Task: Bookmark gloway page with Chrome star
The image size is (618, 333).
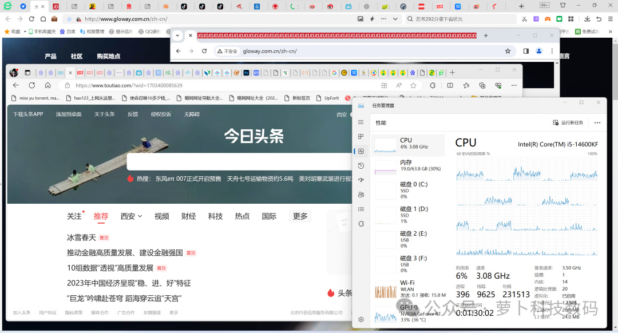Action: pos(508,51)
